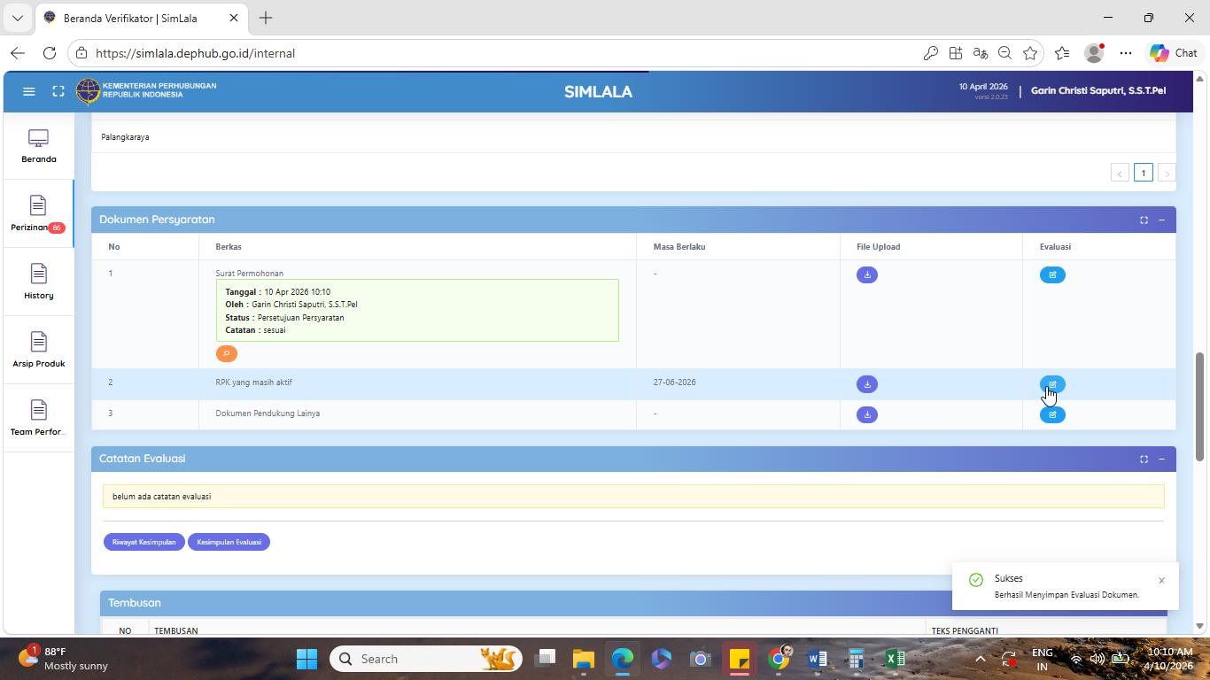Open a new browser tab

click(x=266, y=18)
